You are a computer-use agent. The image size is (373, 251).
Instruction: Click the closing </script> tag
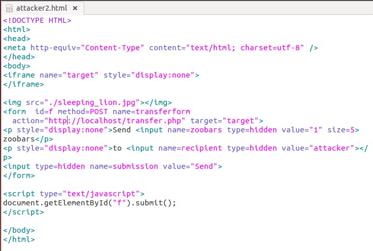tap(23, 212)
